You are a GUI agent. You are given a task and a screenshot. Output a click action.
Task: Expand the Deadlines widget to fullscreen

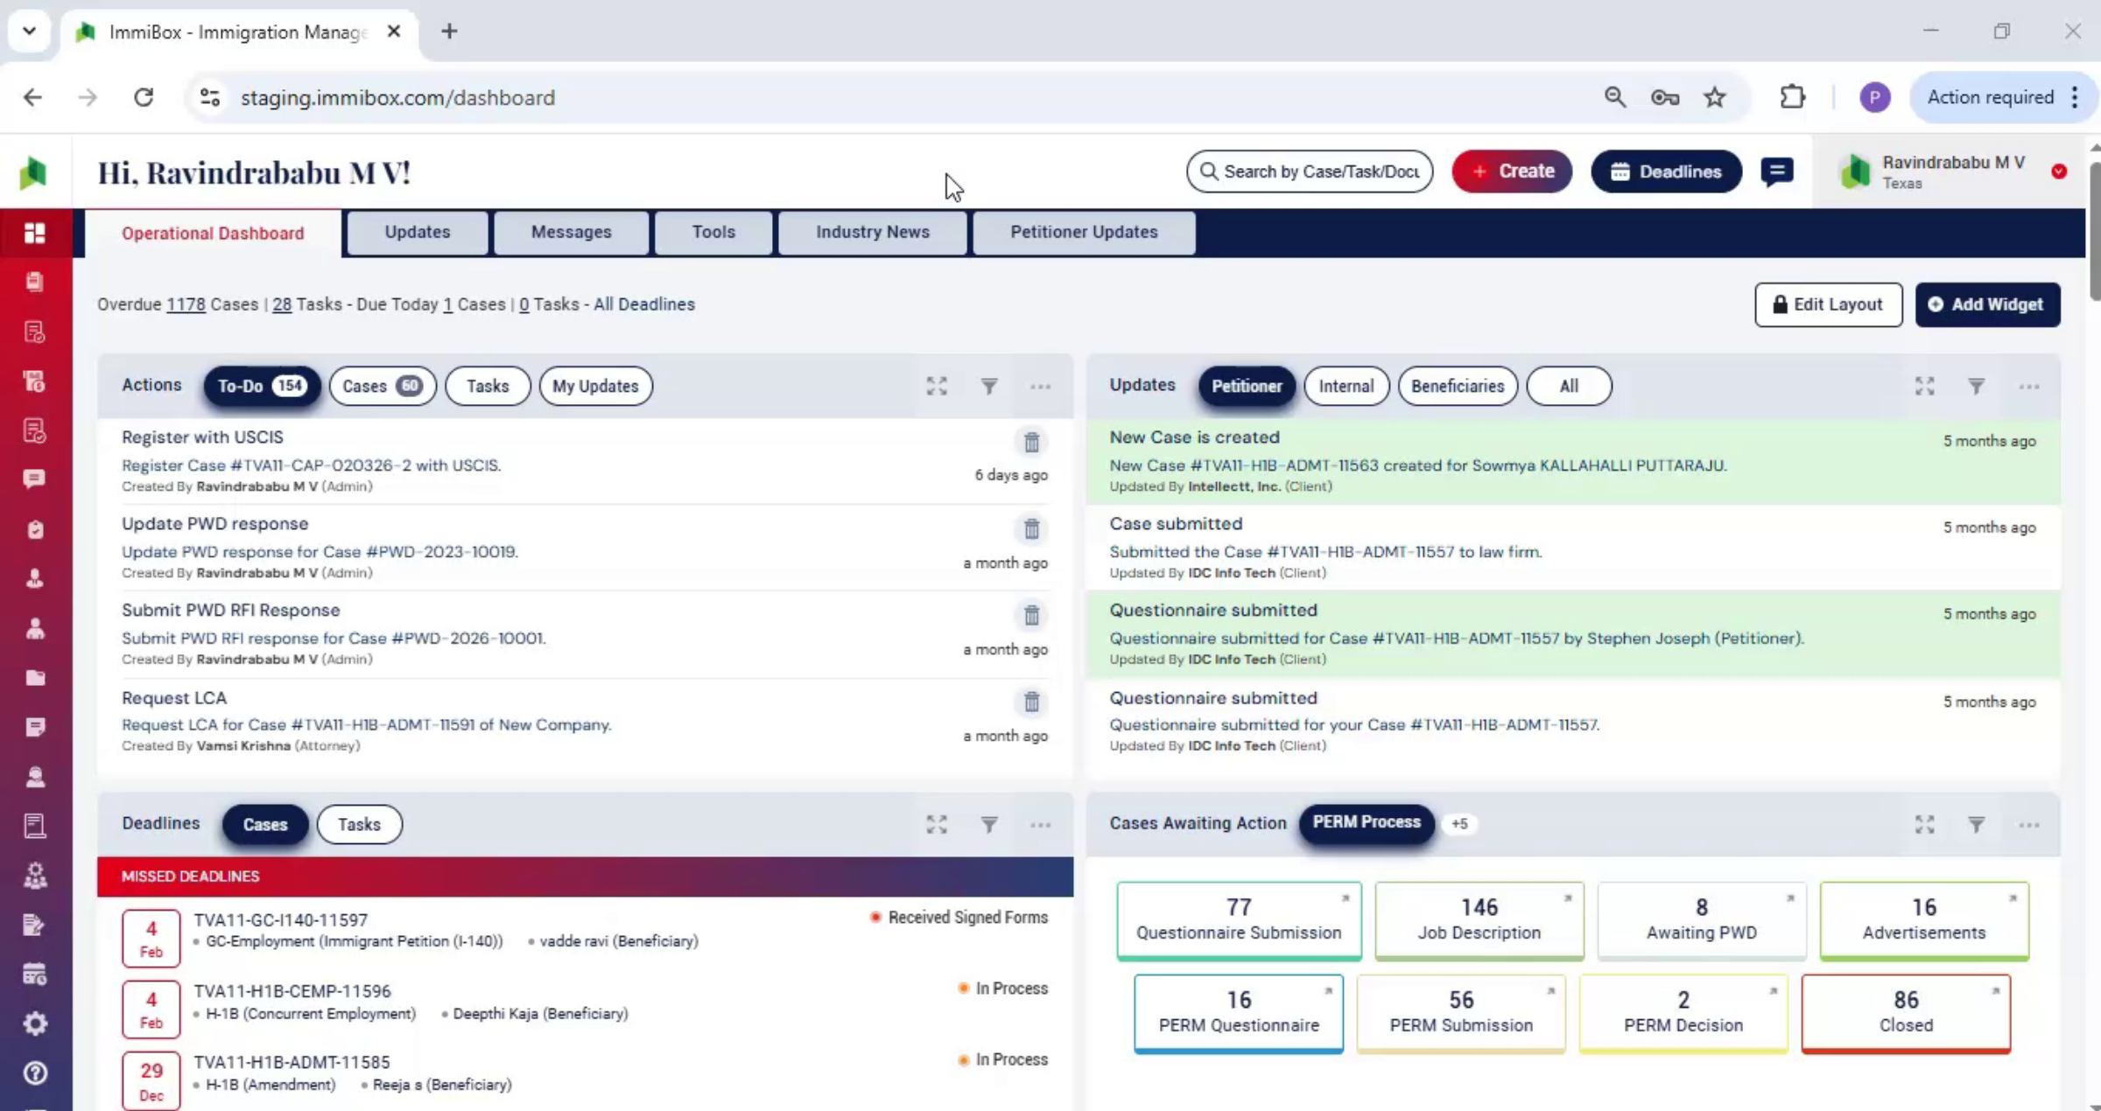point(937,824)
